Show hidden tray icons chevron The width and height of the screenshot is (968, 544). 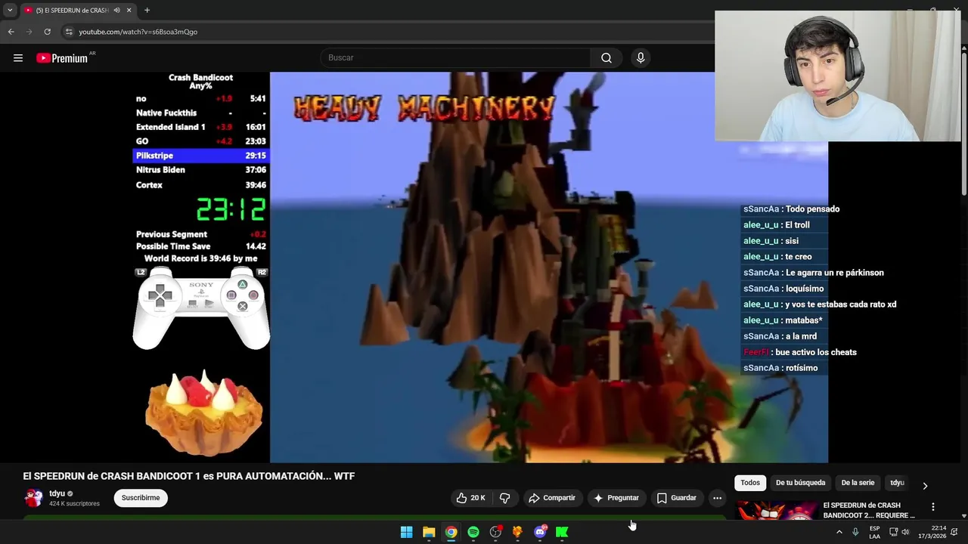(839, 532)
